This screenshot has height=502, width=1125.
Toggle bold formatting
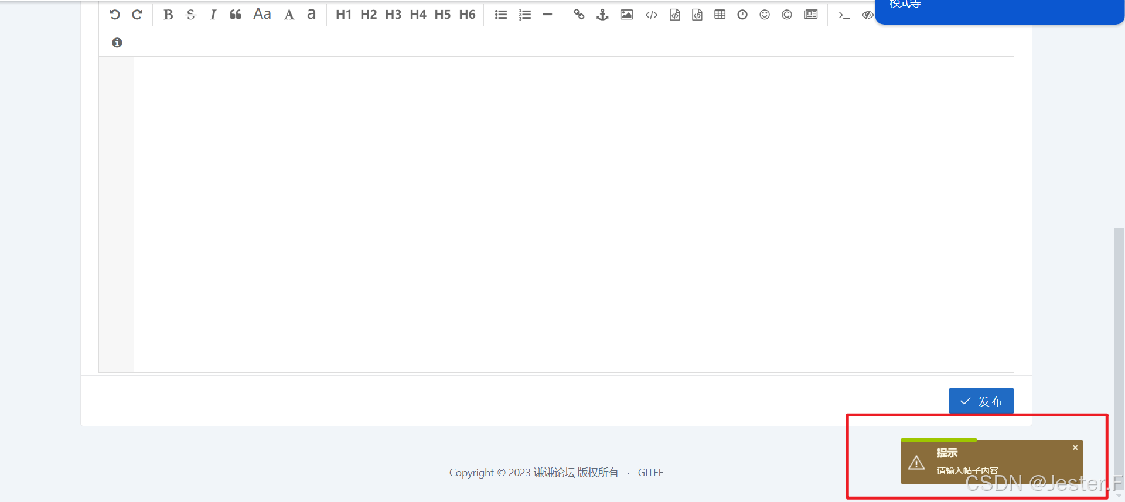point(168,15)
